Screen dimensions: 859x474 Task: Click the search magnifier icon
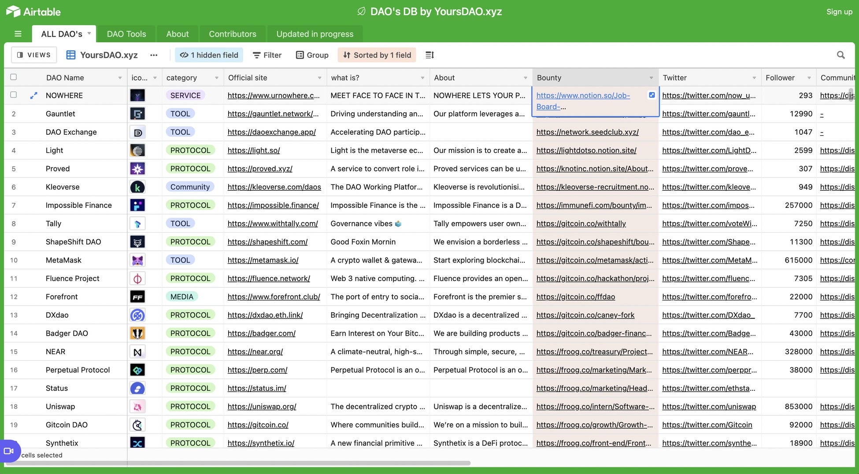pos(840,55)
